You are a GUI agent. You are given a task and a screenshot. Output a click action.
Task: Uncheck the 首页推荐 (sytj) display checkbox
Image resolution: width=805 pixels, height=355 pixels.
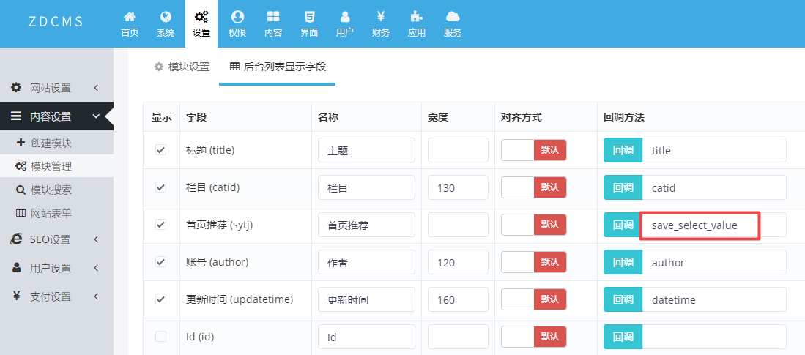tap(160, 224)
